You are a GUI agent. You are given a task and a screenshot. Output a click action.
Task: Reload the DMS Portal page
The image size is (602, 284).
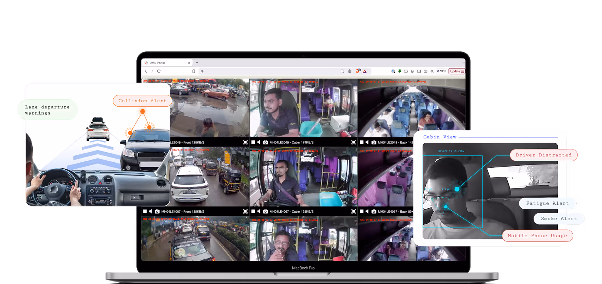pos(159,71)
